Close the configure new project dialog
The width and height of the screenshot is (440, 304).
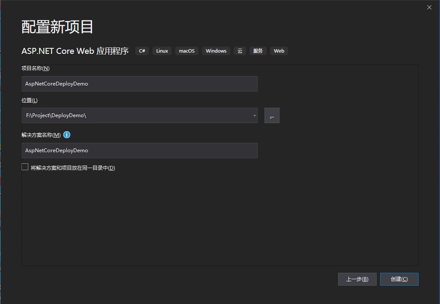429,7
